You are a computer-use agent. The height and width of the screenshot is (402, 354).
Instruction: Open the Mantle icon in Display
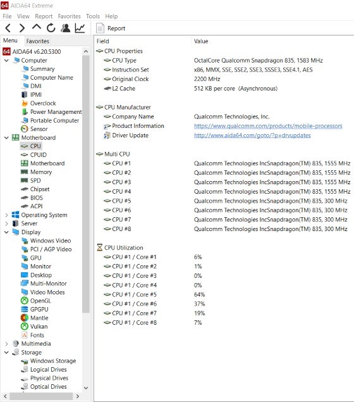(x=24, y=318)
